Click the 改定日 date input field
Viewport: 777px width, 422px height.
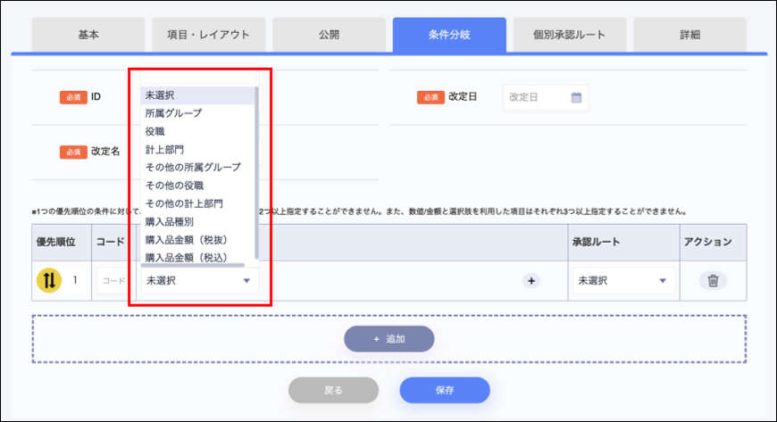546,97
